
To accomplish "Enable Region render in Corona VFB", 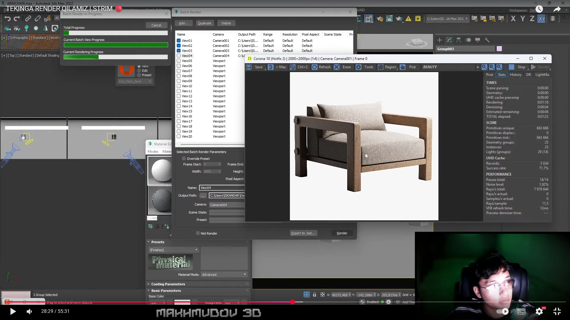I will (x=387, y=67).
